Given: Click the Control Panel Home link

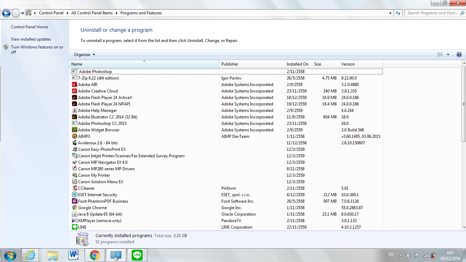Looking at the screenshot, I should click(x=29, y=27).
